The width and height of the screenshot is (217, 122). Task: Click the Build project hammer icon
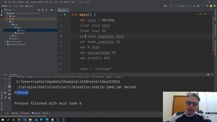pyautogui.click(x=171, y=6)
